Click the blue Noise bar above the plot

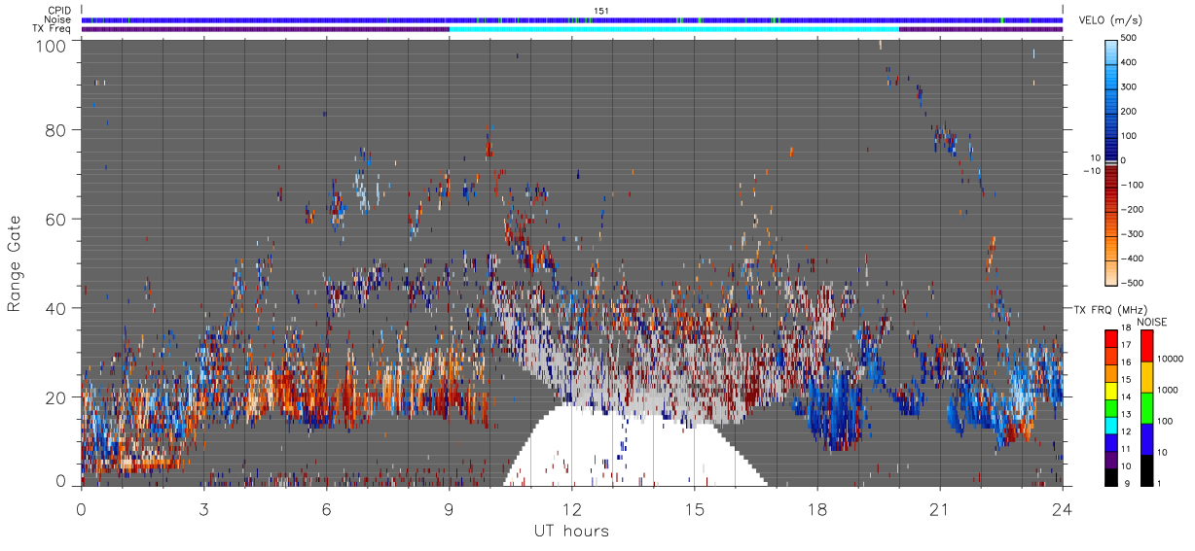572,19
